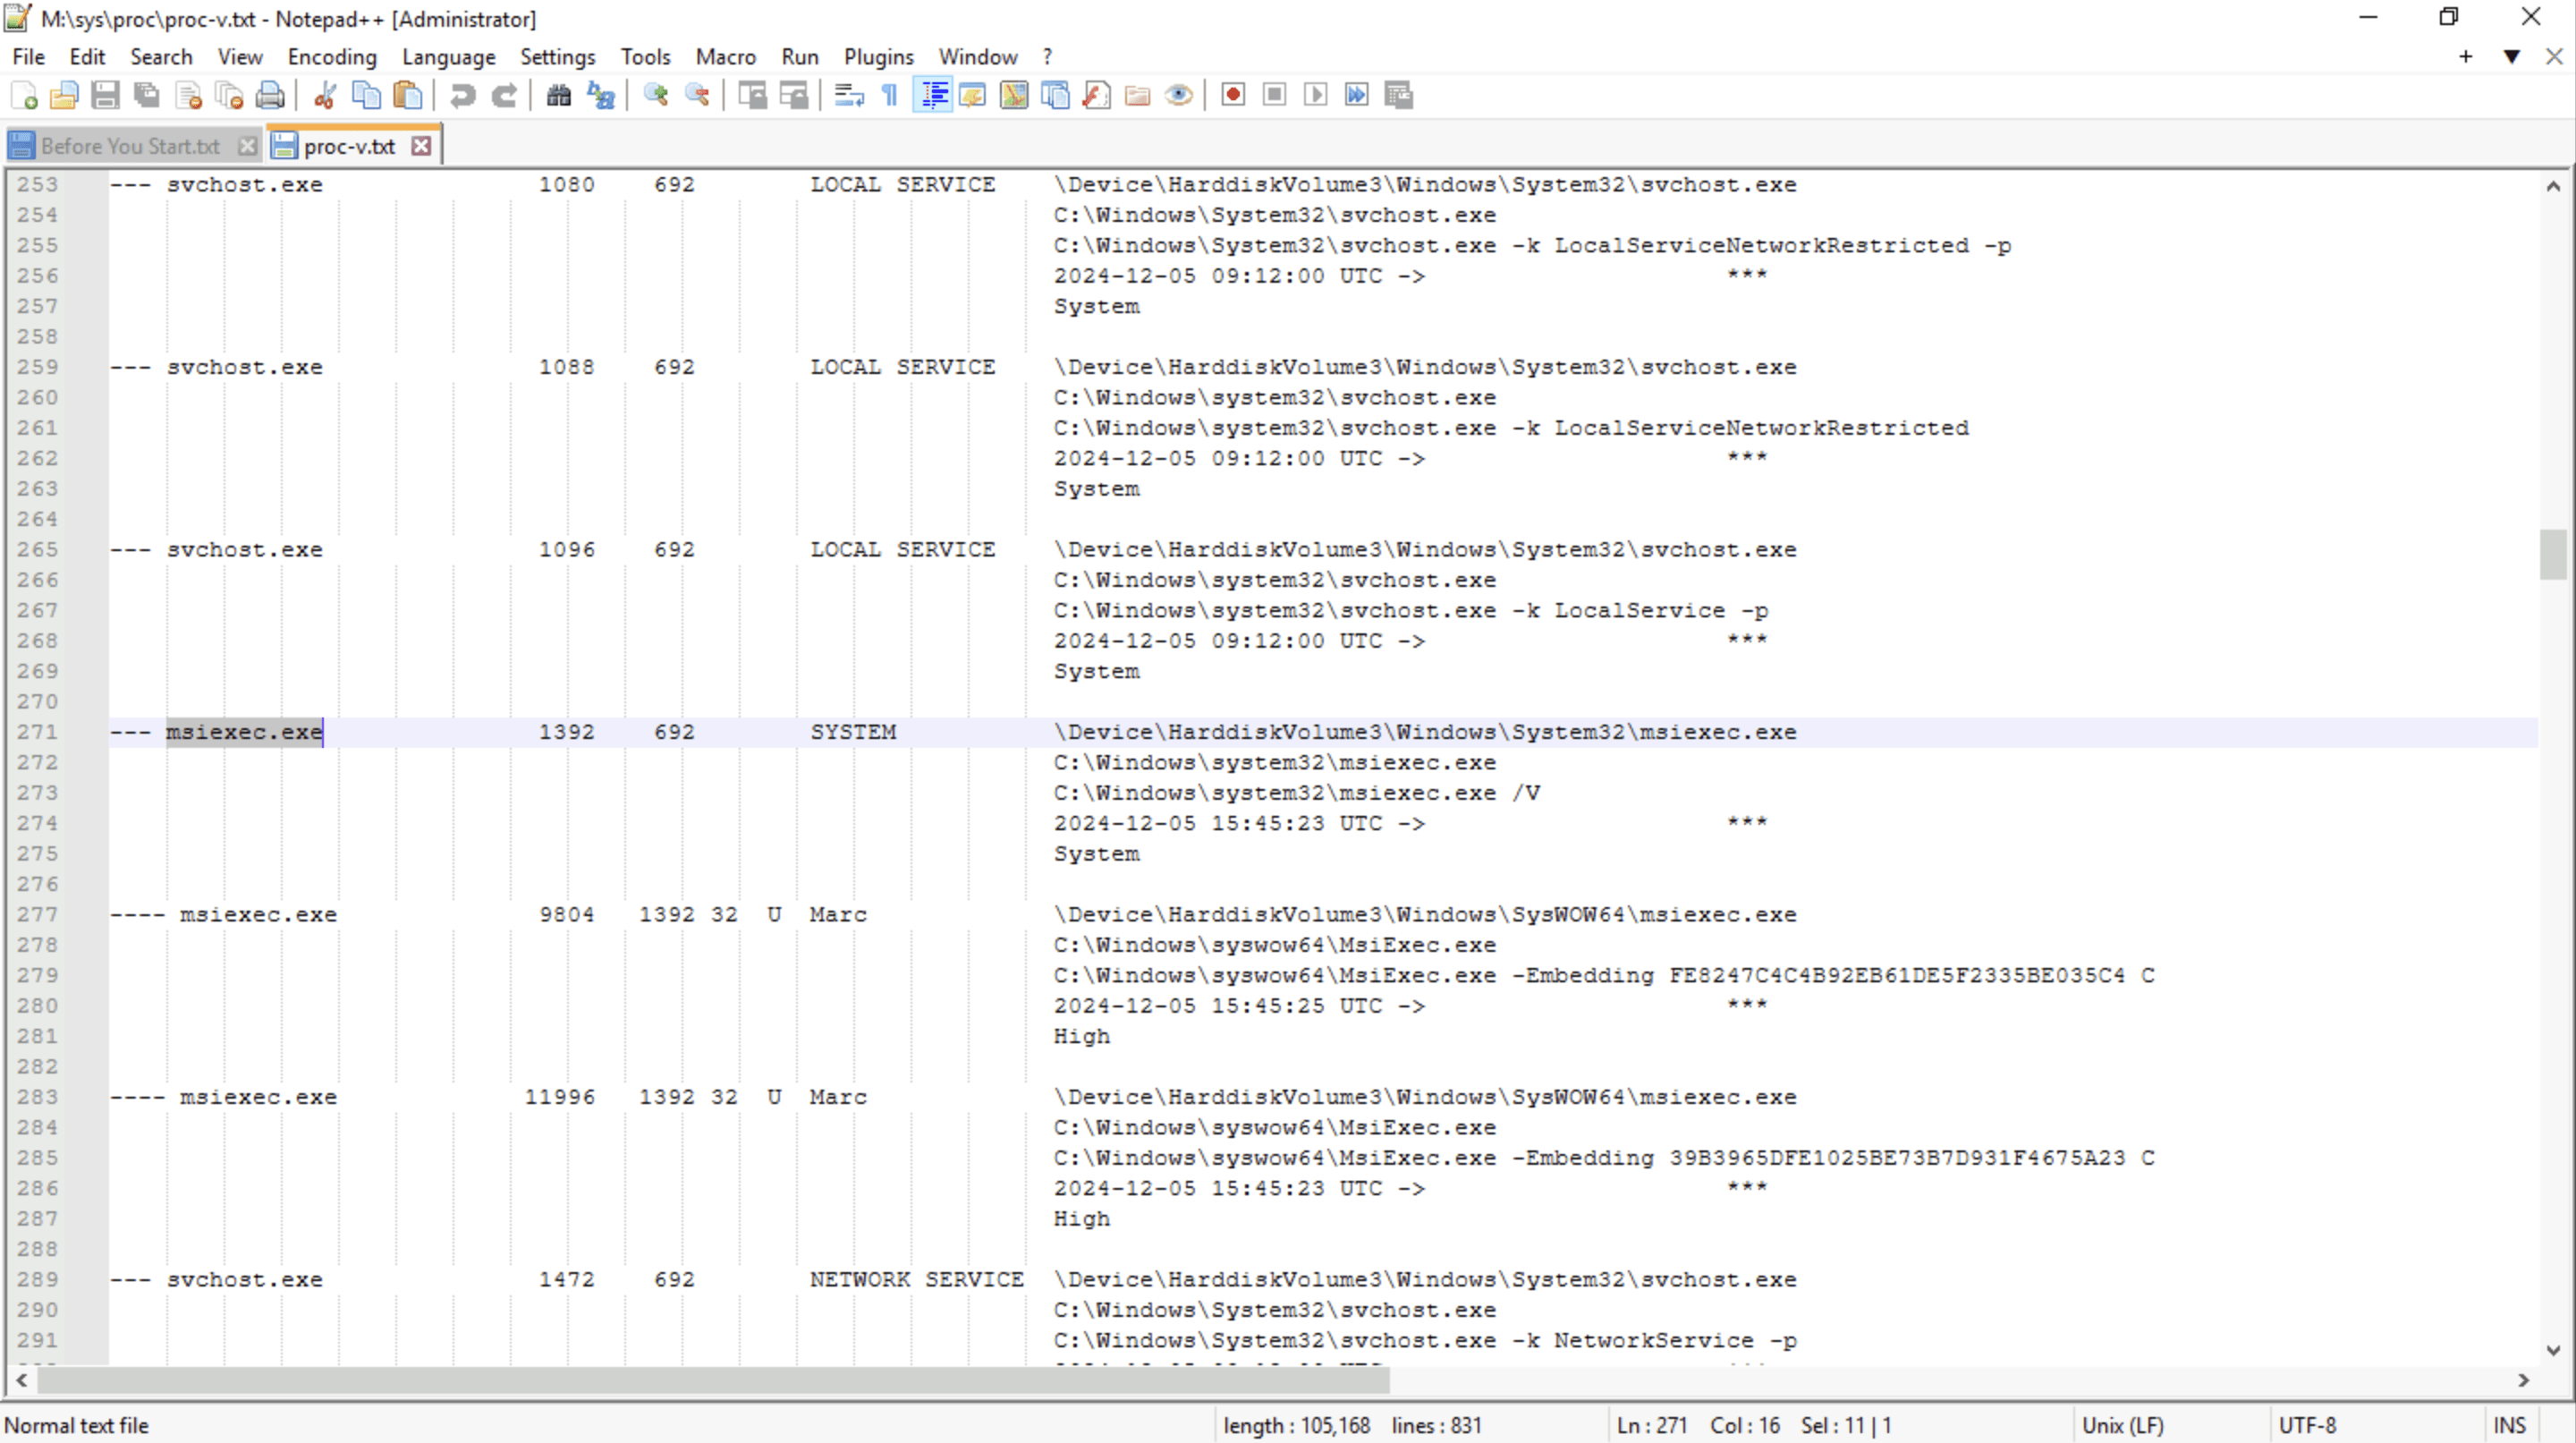This screenshot has width=2576, height=1443.
Task: Stop macro recording with the square icon
Action: pos(1274,95)
